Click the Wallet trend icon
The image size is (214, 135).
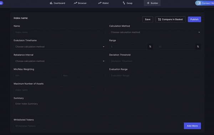tap(100, 3)
